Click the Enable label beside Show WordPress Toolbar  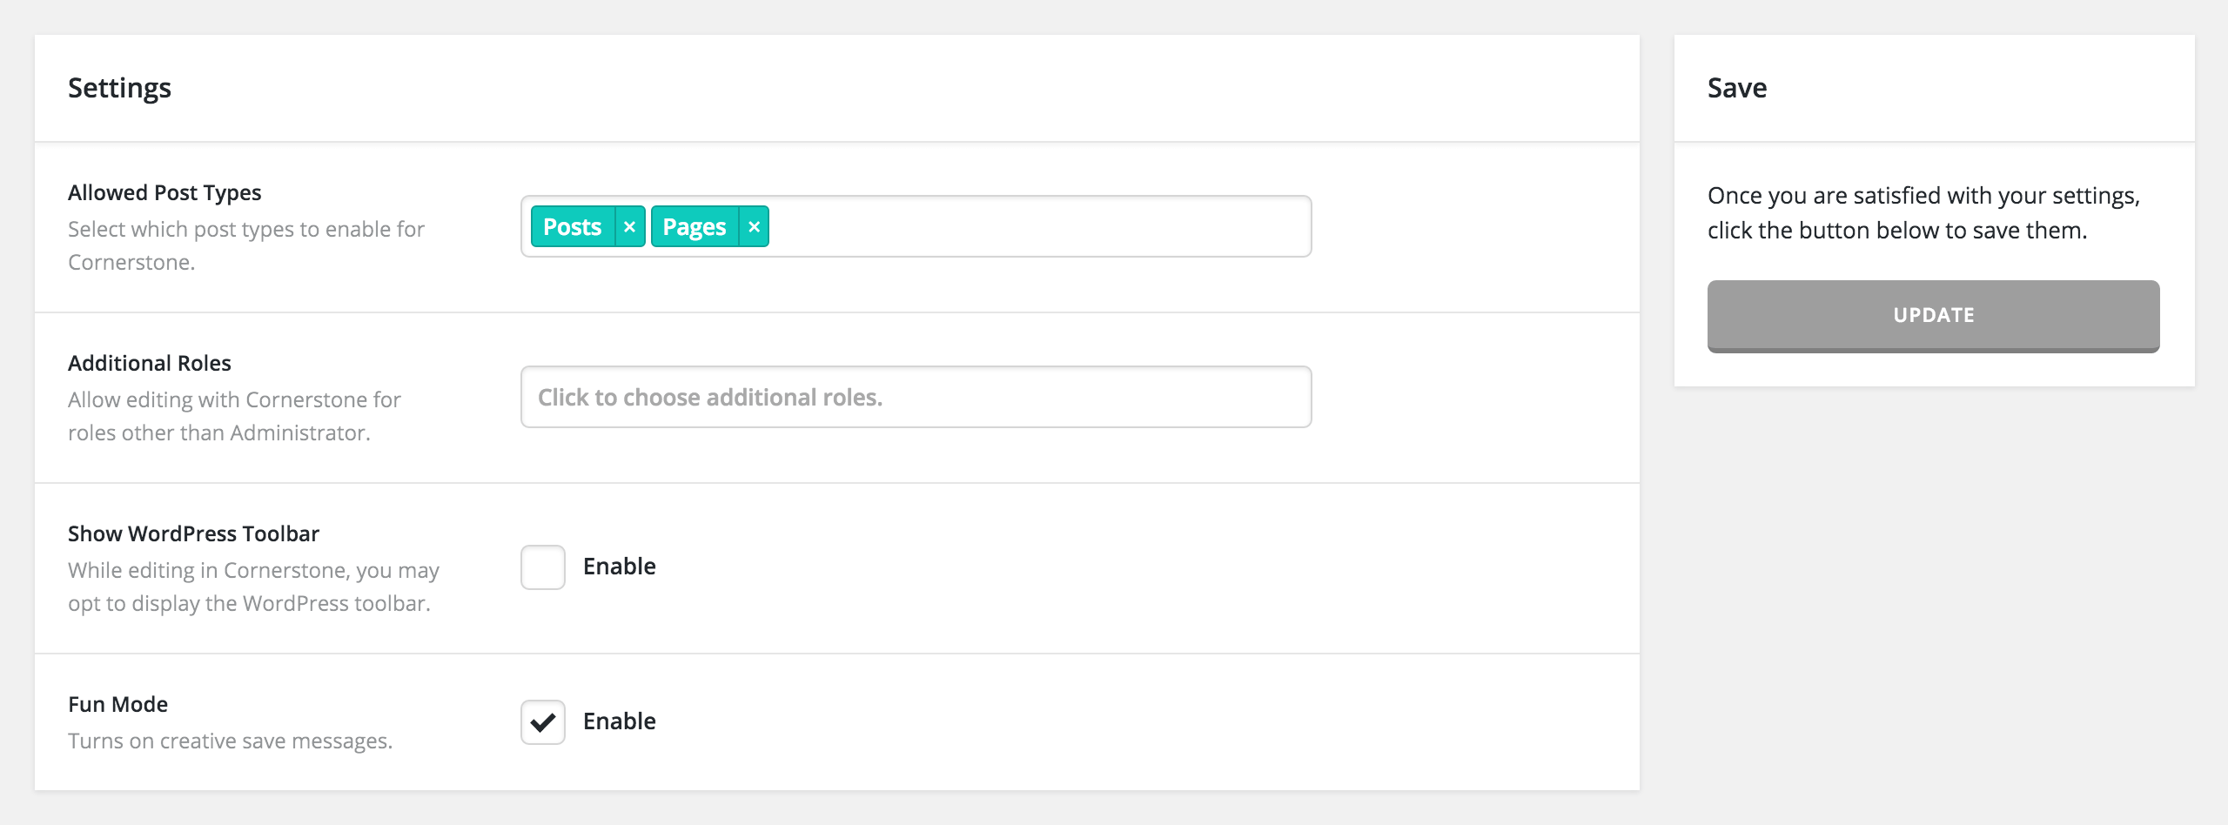coord(619,567)
